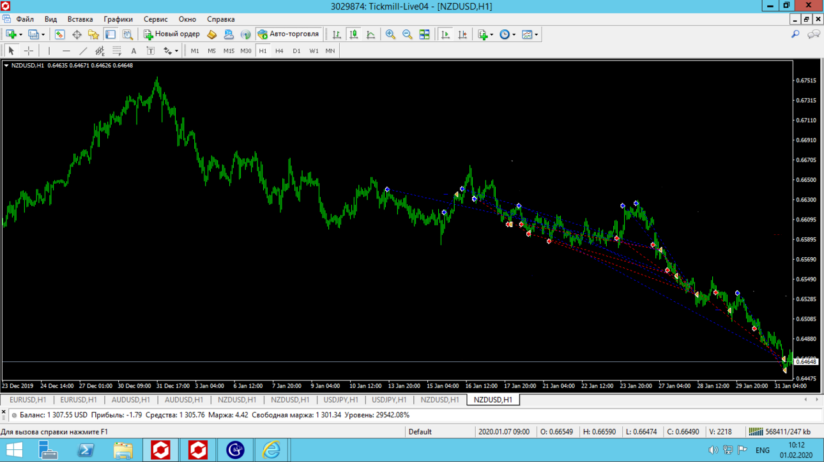Open the cloud hosting icon in toolbar

coord(229,34)
